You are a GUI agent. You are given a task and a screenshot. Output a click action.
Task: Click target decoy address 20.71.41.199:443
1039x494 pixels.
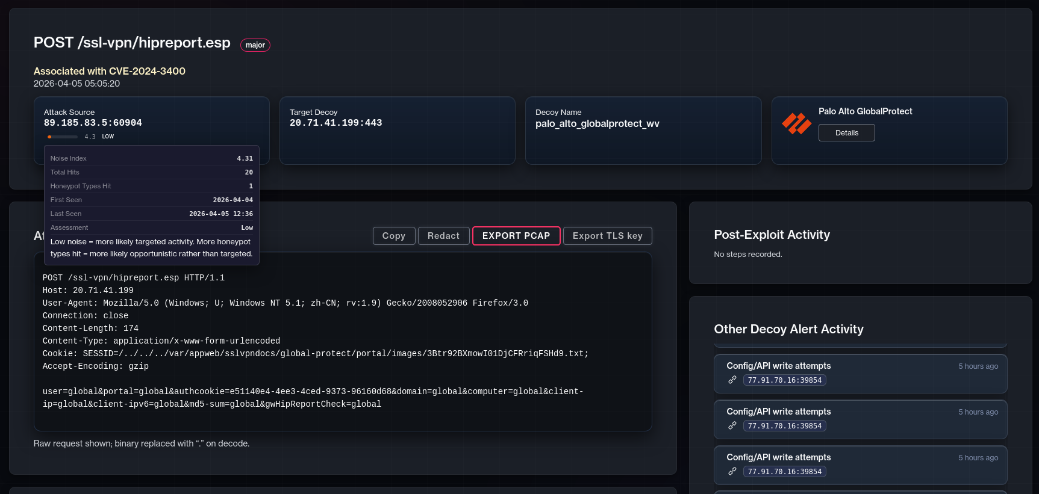pos(335,123)
